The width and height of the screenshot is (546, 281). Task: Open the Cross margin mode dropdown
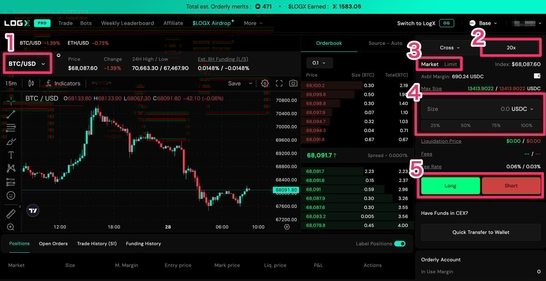click(x=450, y=48)
